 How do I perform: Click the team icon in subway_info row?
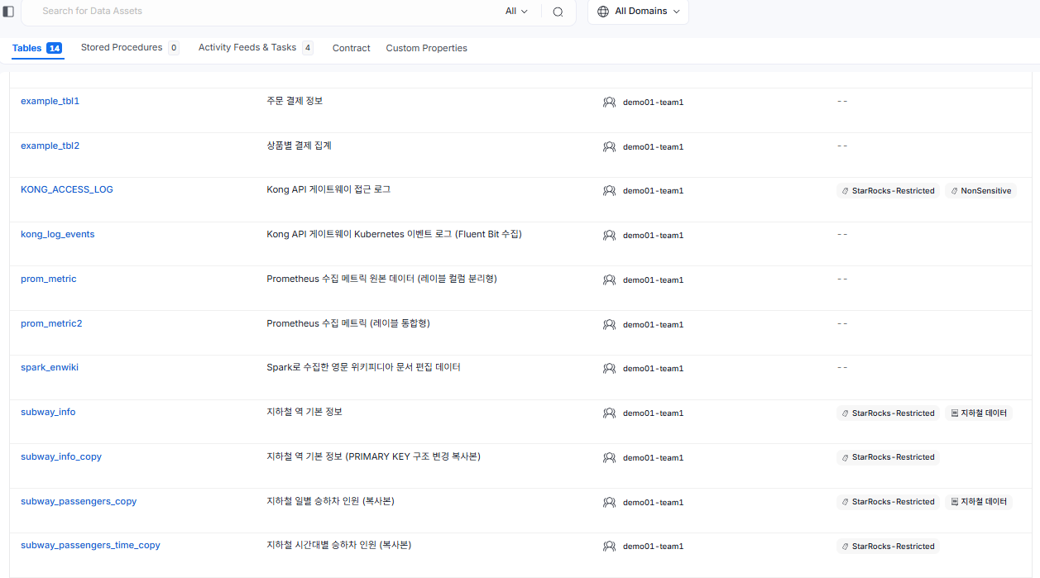click(609, 413)
